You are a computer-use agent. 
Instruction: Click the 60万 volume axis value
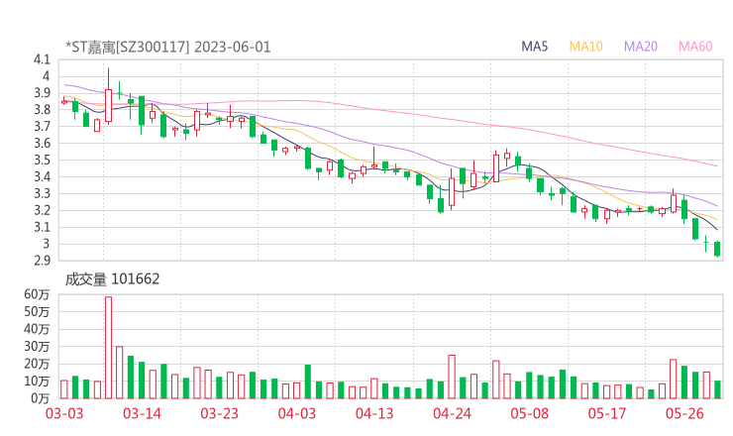coord(37,294)
